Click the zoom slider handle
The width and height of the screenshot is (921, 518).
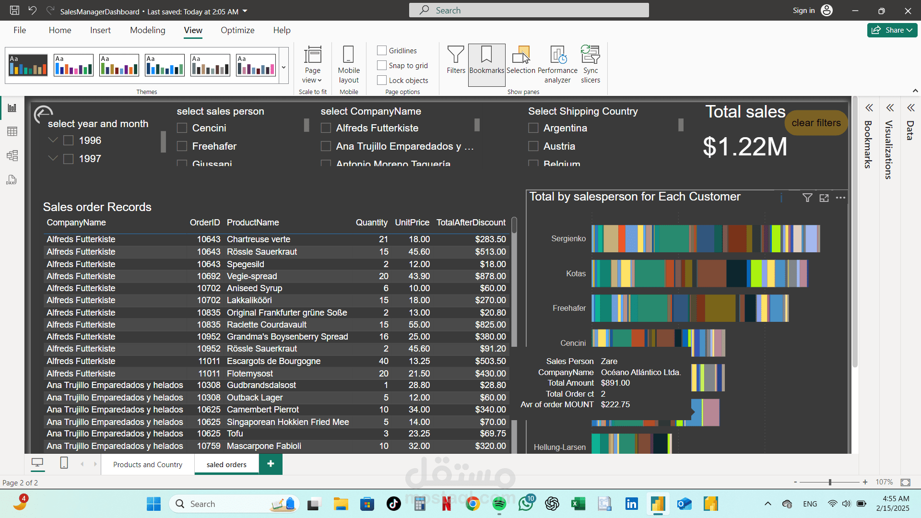[x=830, y=482]
